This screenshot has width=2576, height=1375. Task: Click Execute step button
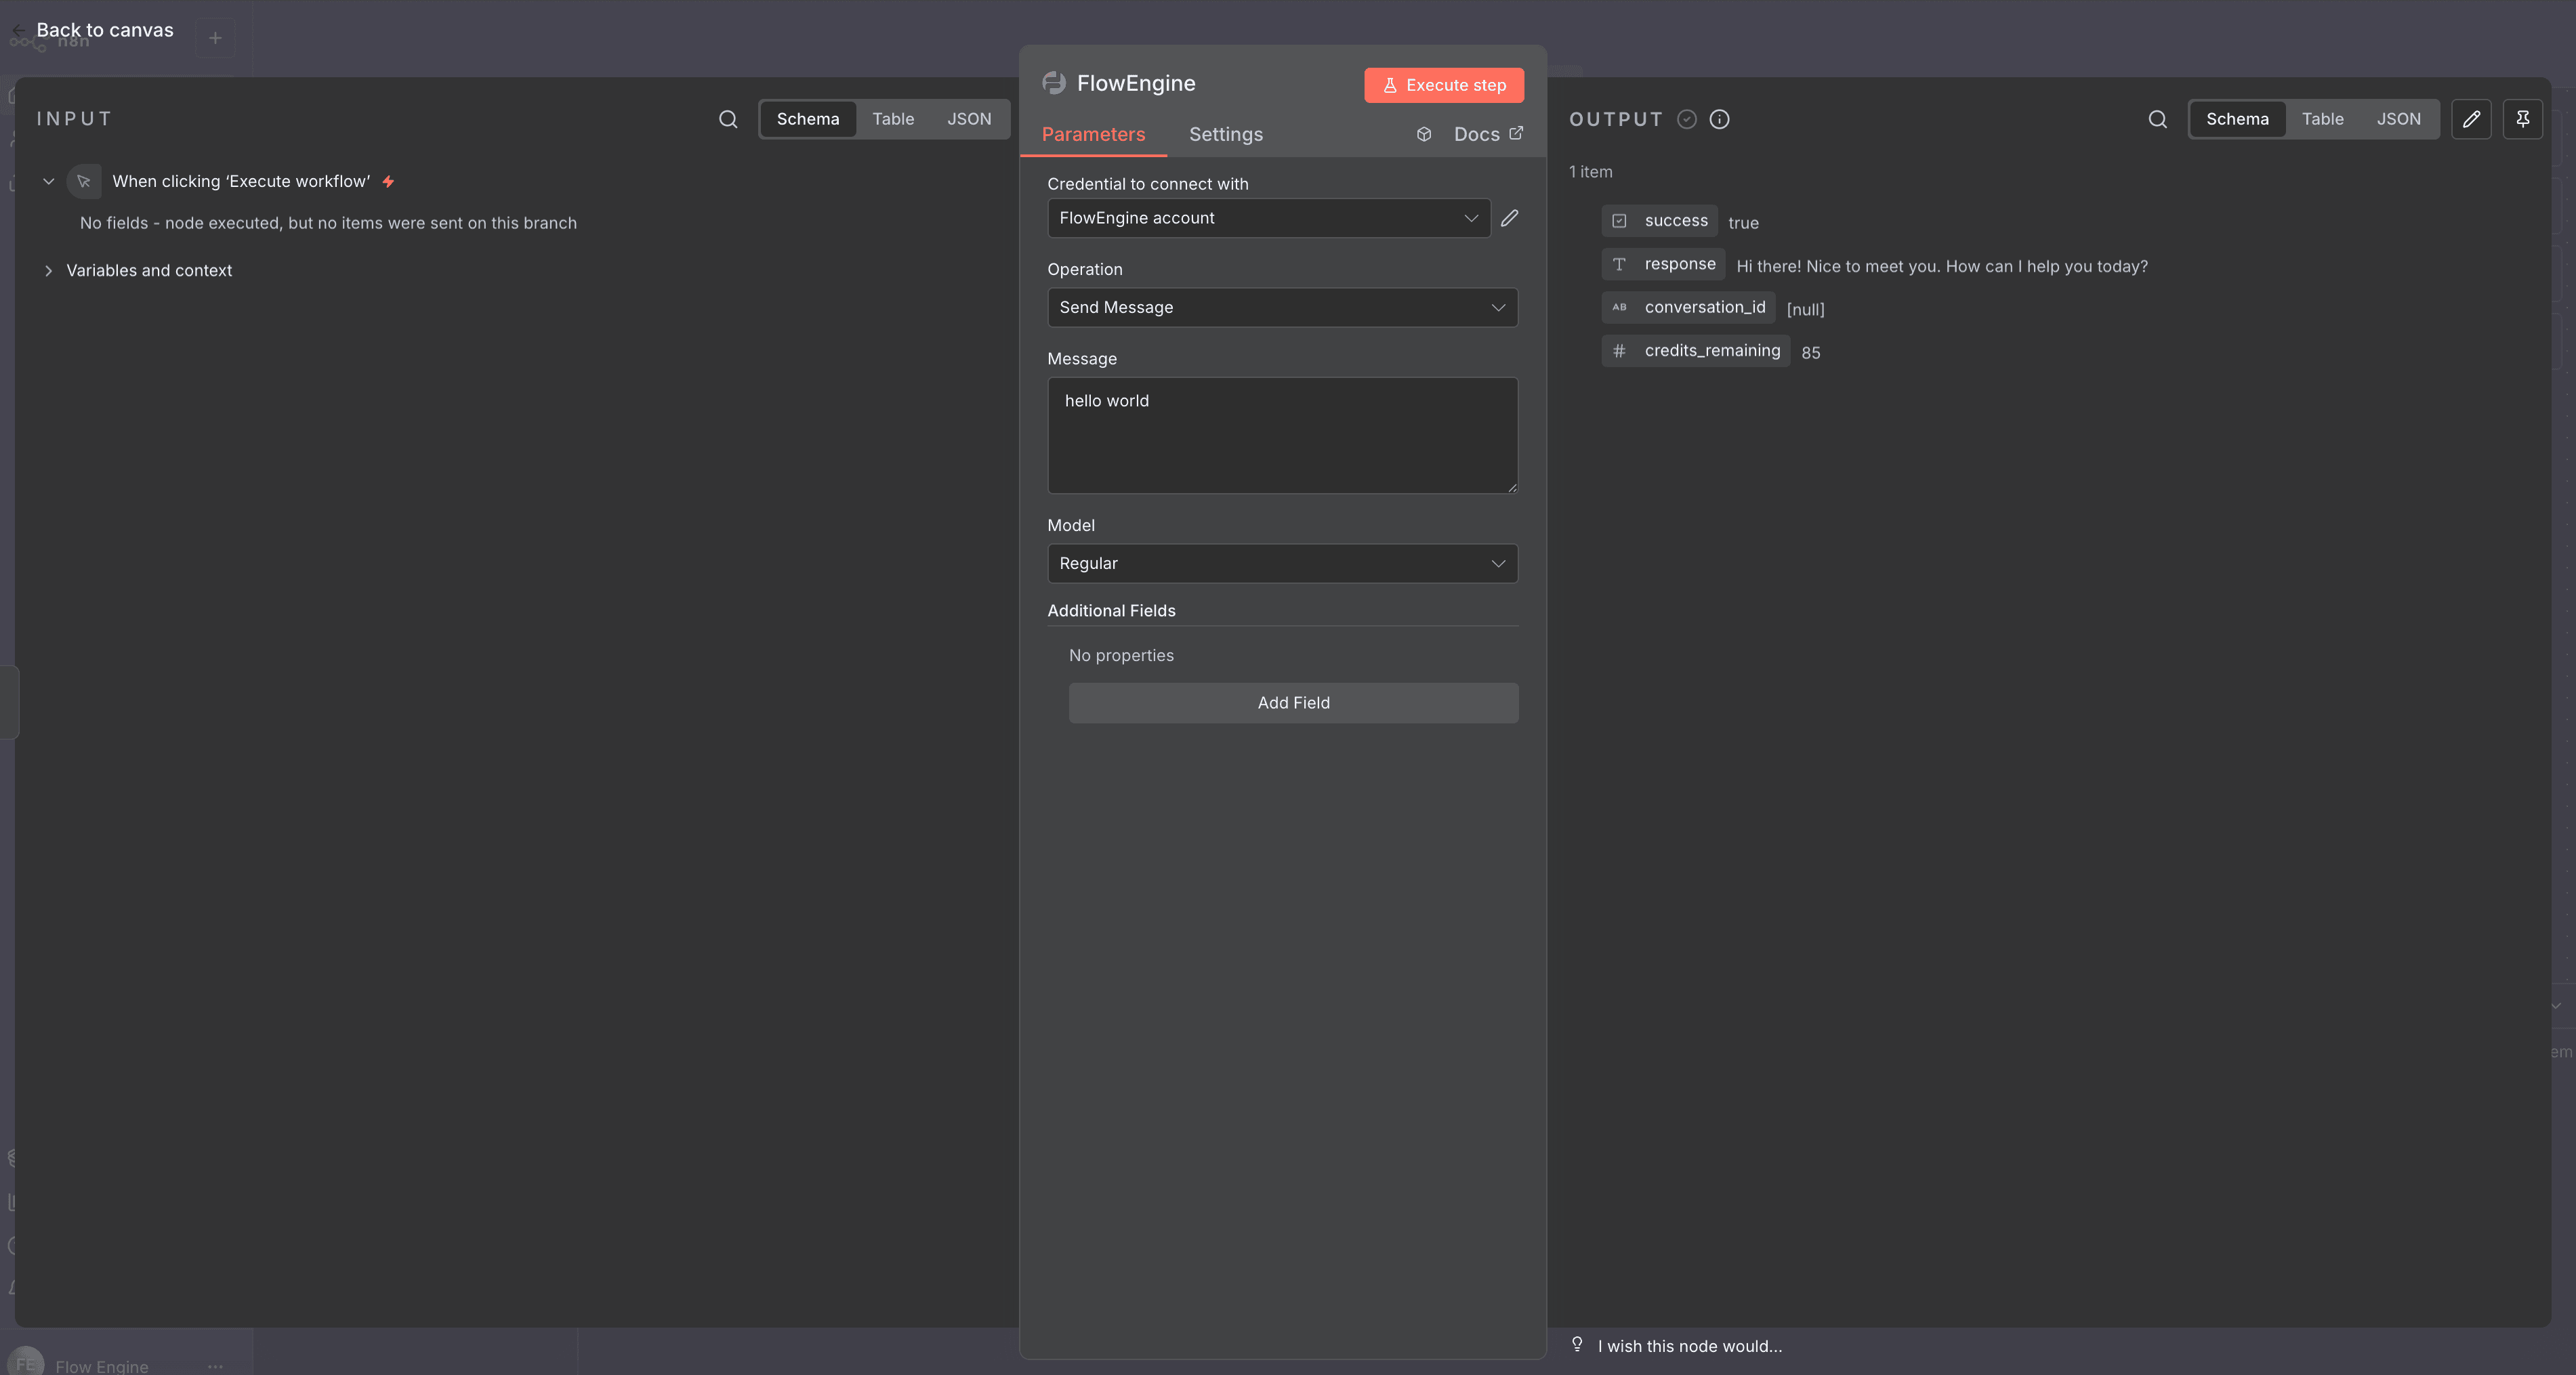[1444, 85]
